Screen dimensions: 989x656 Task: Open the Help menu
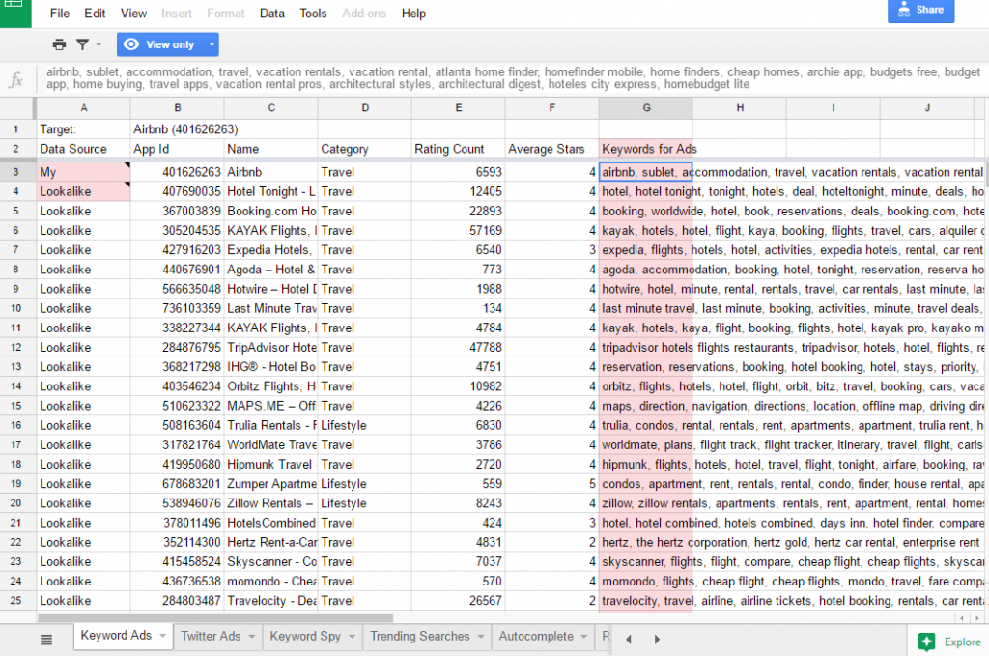click(413, 14)
